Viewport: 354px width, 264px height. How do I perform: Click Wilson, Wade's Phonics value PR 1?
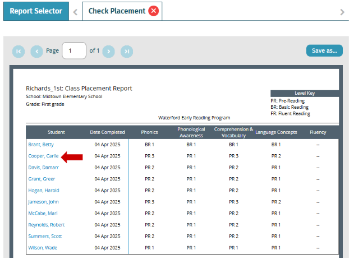click(149, 248)
